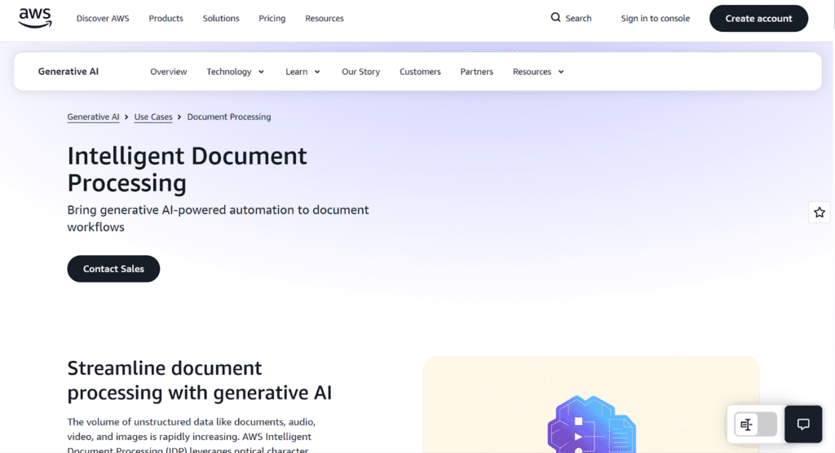Click the AWS logo
This screenshot has width=835, height=453.
35,18
